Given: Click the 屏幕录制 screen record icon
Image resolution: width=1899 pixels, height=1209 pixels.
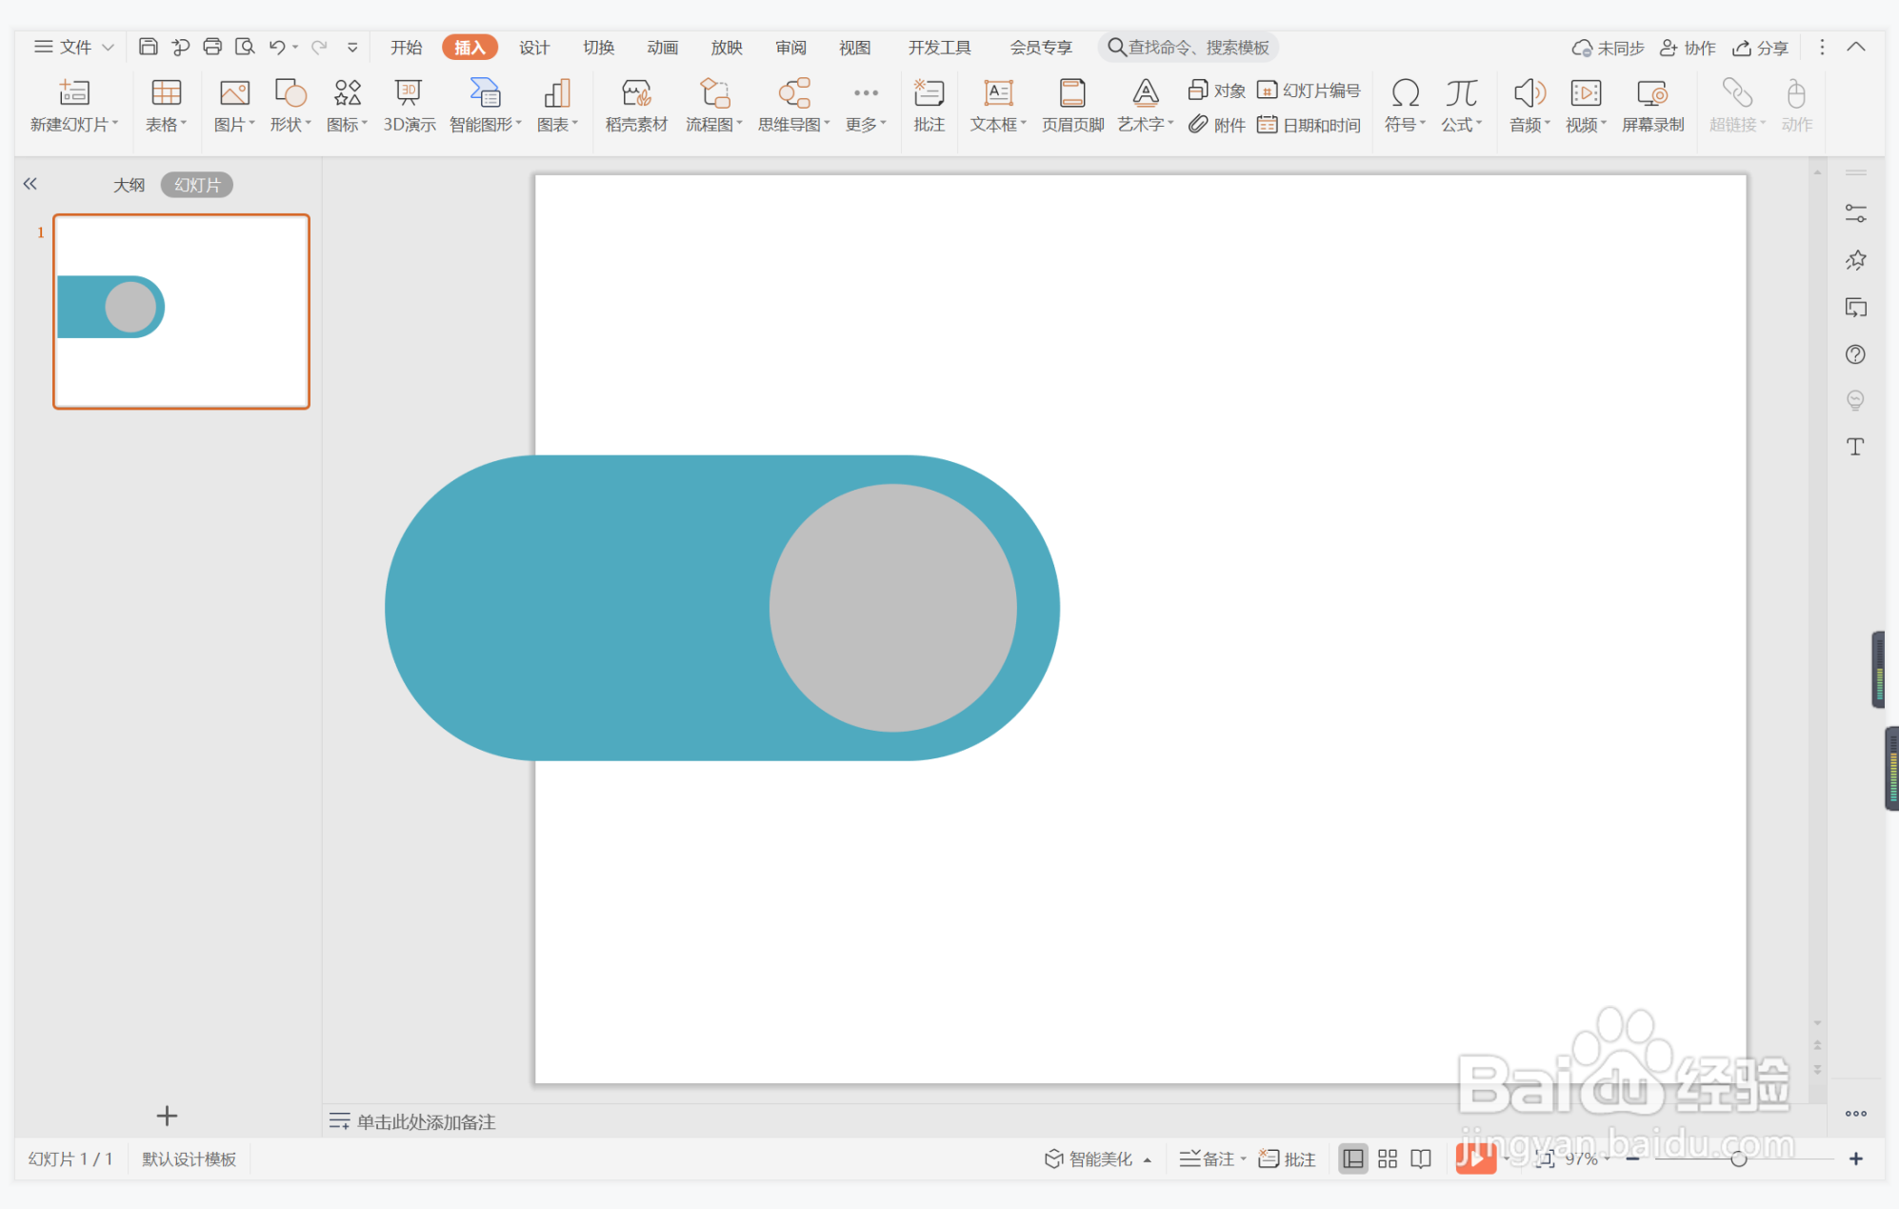Looking at the screenshot, I should click(x=1652, y=104).
